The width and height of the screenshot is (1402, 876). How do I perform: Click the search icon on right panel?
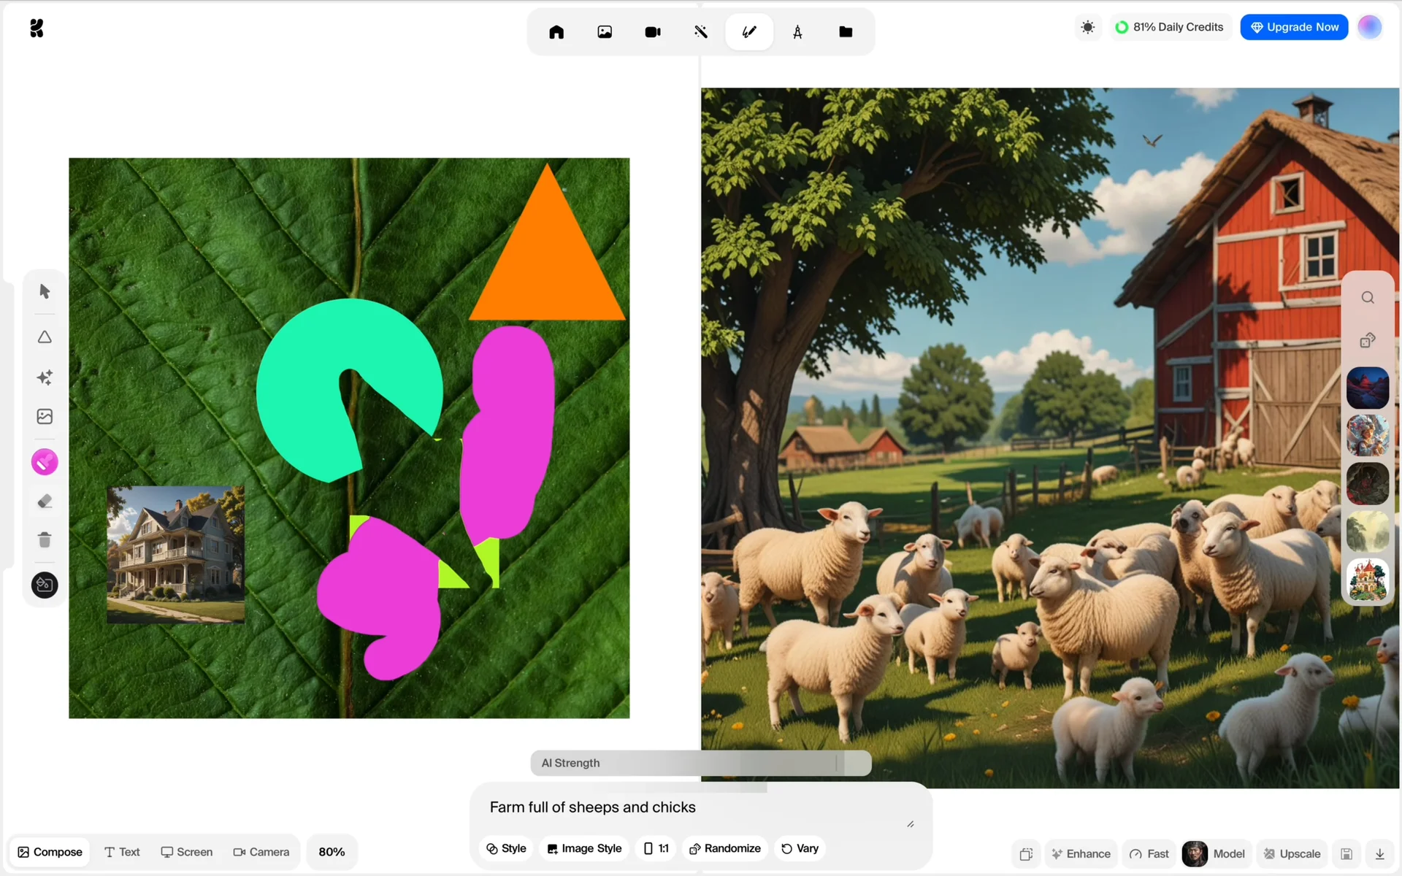tap(1368, 298)
